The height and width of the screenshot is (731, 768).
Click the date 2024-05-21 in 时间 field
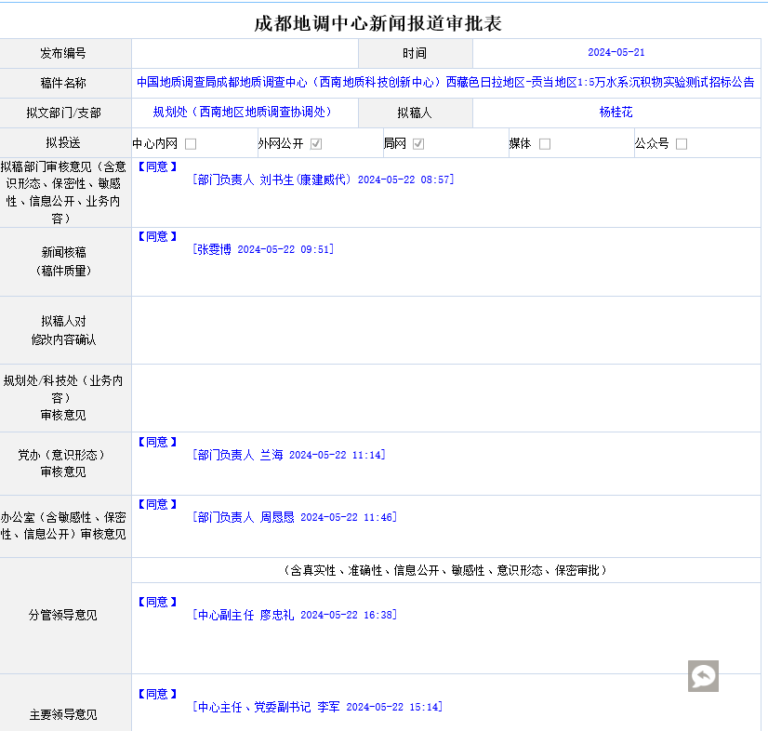click(616, 53)
